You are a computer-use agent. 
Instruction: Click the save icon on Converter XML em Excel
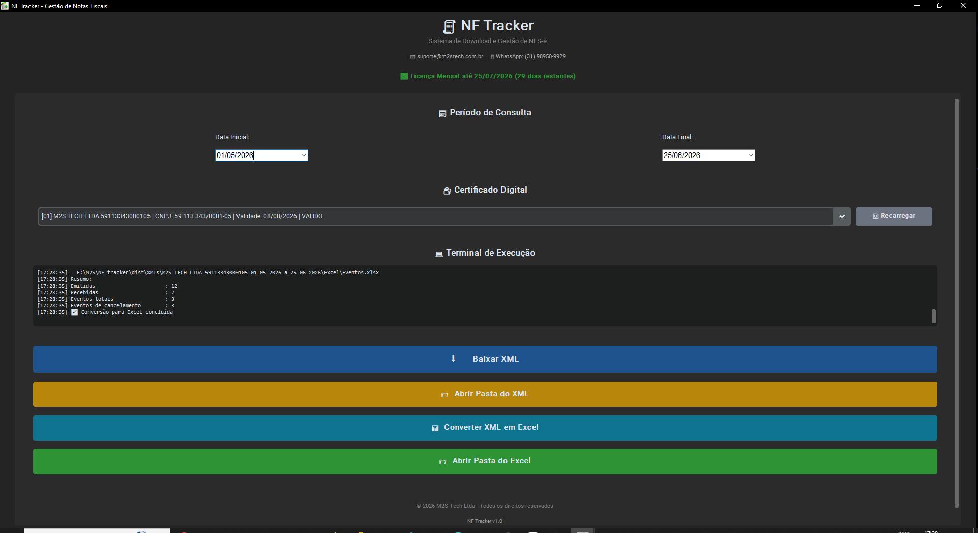pyautogui.click(x=435, y=428)
